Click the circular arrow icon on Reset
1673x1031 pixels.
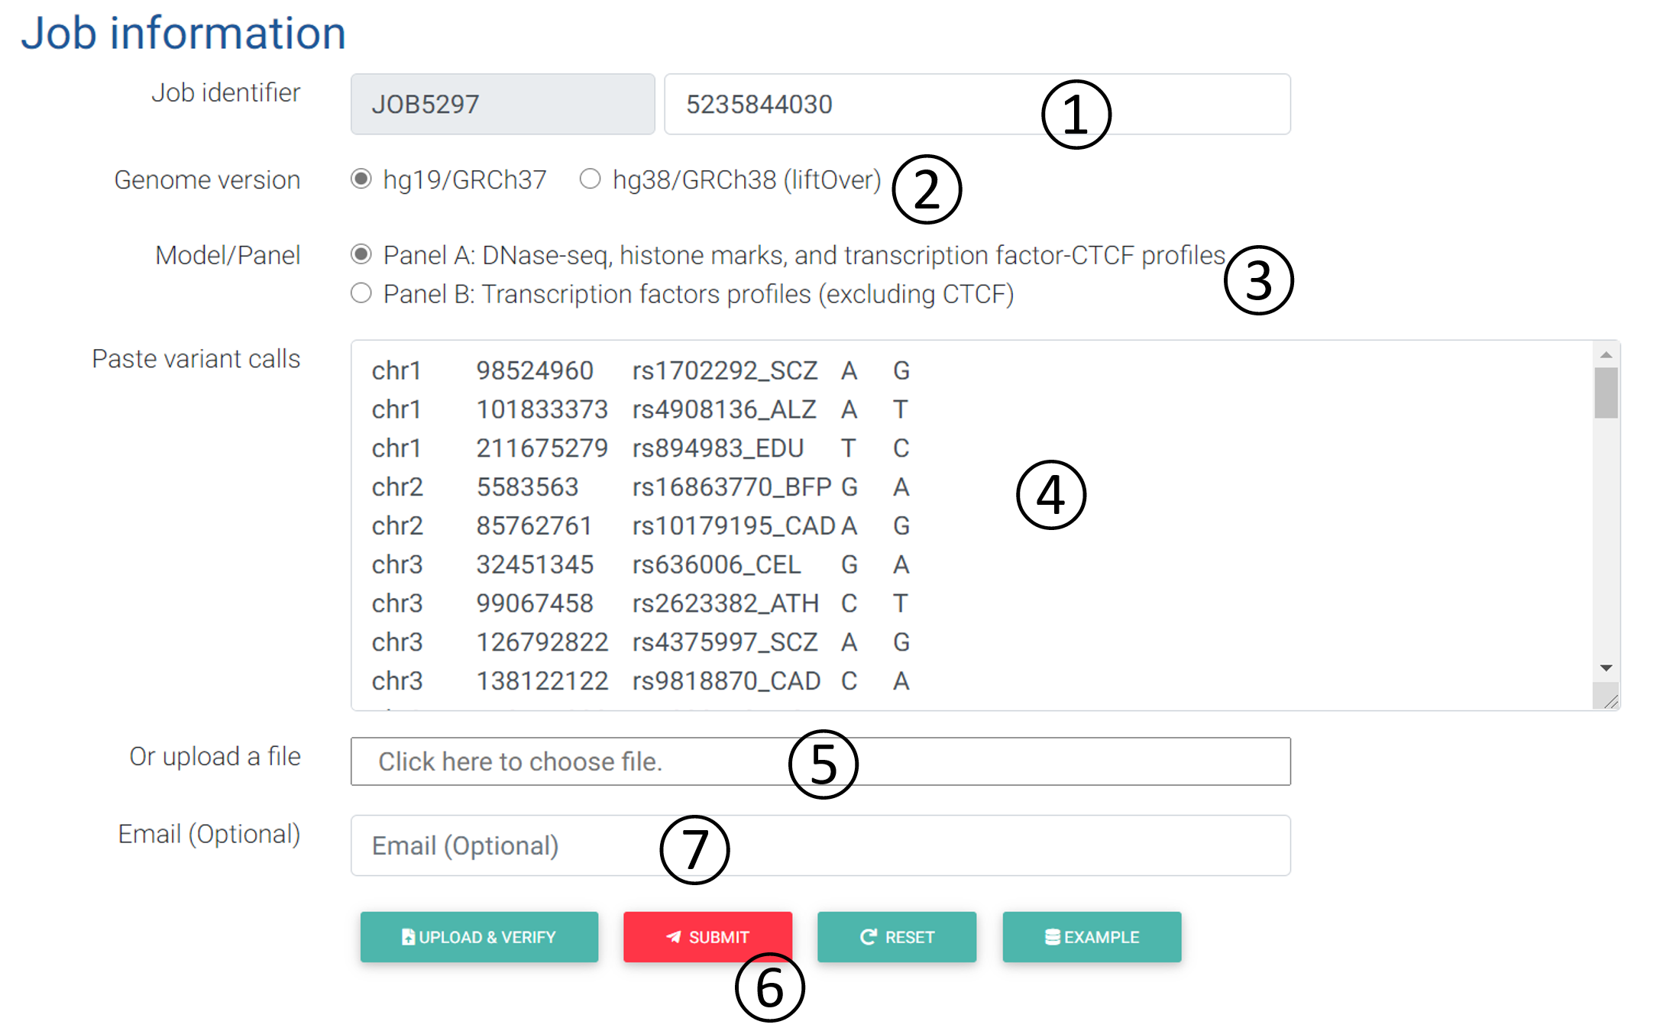(868, 937)
